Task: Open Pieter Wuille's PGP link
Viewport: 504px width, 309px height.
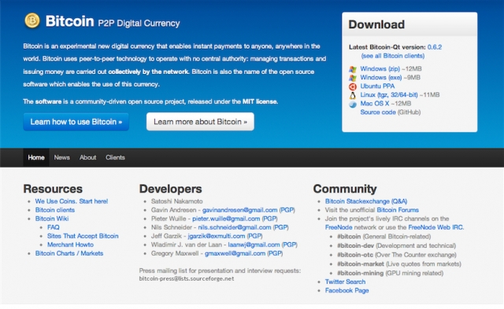Action: [x=269, y=219]
